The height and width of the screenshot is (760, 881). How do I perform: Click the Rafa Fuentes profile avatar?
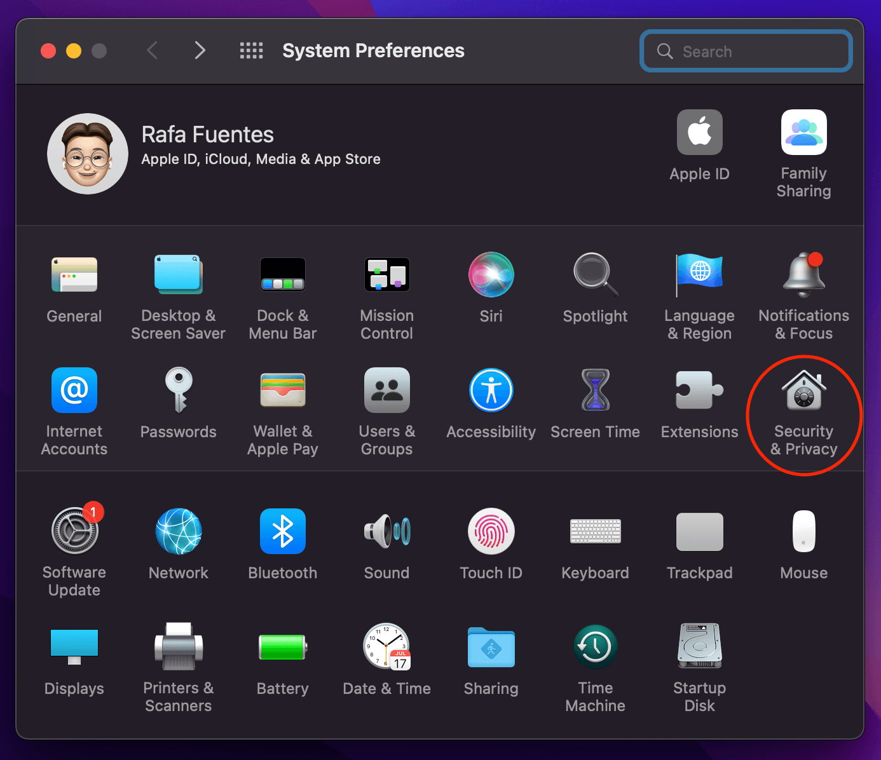[x=88, y=154]
